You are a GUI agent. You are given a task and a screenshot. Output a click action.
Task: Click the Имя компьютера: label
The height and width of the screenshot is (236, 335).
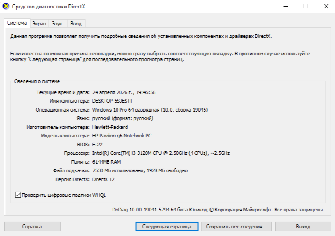click(70, 101)
